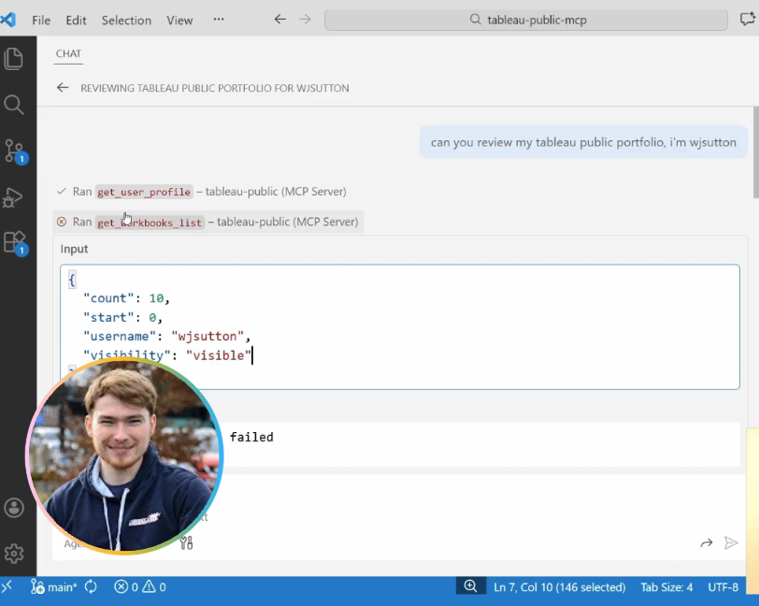Open the File menu
The image size is (759, 606).
pyautogui.click(x=41, y=21)
